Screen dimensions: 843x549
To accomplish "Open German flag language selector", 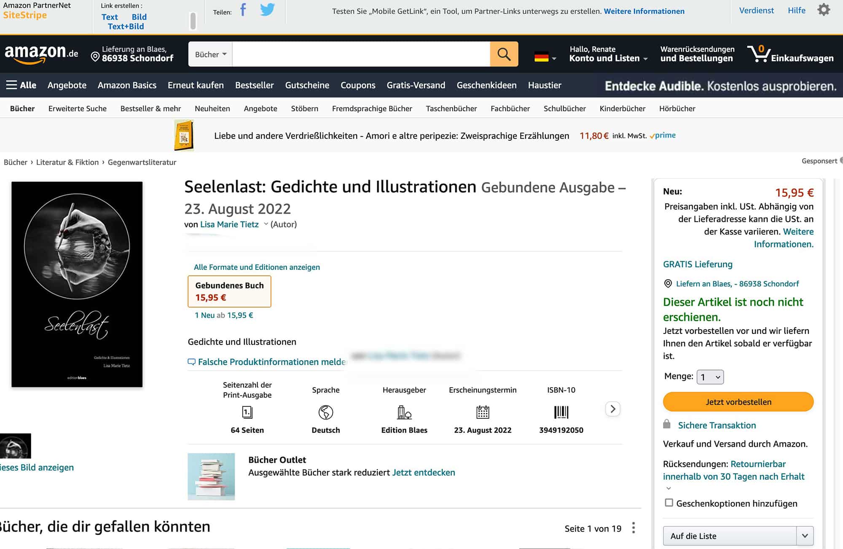I will pyautogui.click(x=545, y=57).
